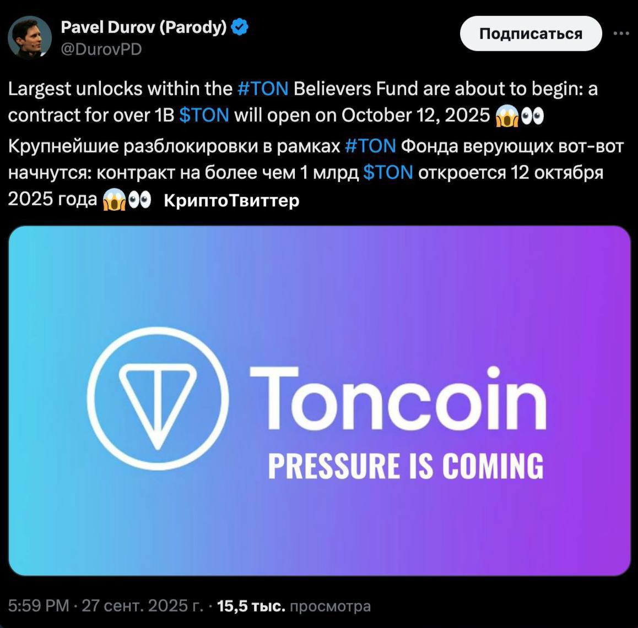Click the "PRESSURE IS COMING" caption in the image
Viewport: 638px width, 628px height.
[x=405, y=466]
